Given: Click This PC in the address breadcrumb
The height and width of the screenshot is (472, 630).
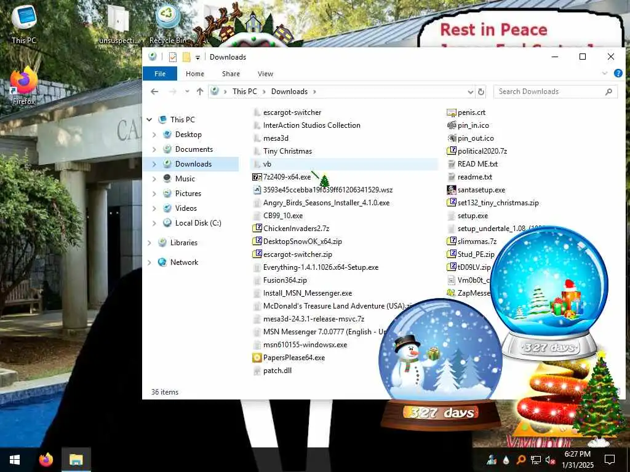Looking at the screenshot, I should [x=244, y=92].
